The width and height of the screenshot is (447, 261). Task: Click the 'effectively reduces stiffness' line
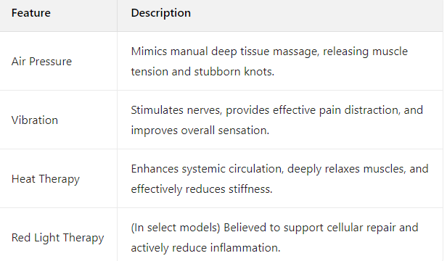(x=202, y=189)
